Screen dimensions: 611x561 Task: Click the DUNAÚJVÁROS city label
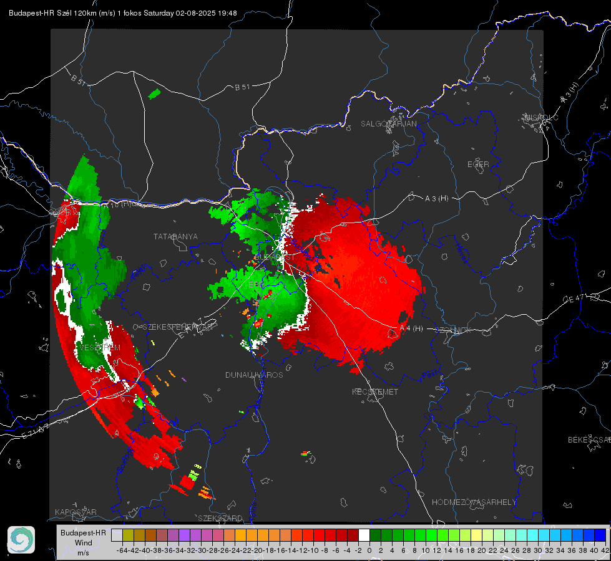(x=254, y=375)
